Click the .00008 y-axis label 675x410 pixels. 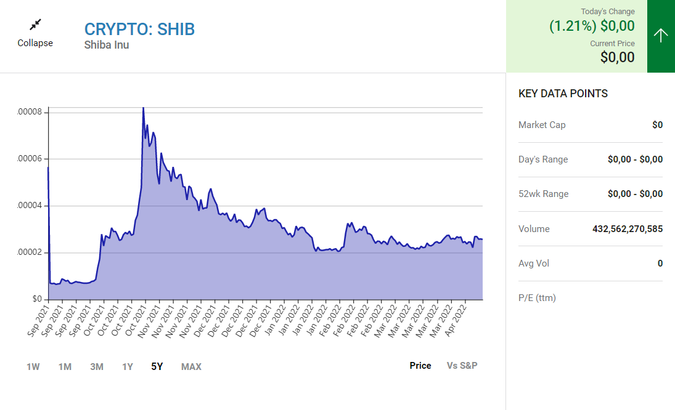point(30,112)
